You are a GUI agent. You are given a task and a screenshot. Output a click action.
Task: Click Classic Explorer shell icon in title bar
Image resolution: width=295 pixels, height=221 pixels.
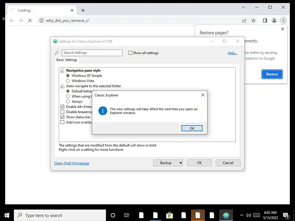55,41
